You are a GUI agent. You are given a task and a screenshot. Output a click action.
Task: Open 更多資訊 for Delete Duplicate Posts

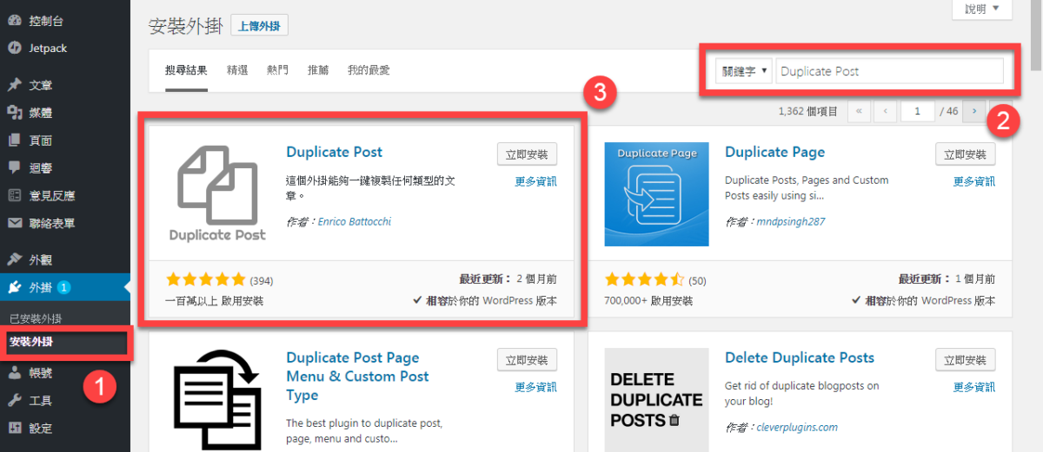click(x=974, y=387)
